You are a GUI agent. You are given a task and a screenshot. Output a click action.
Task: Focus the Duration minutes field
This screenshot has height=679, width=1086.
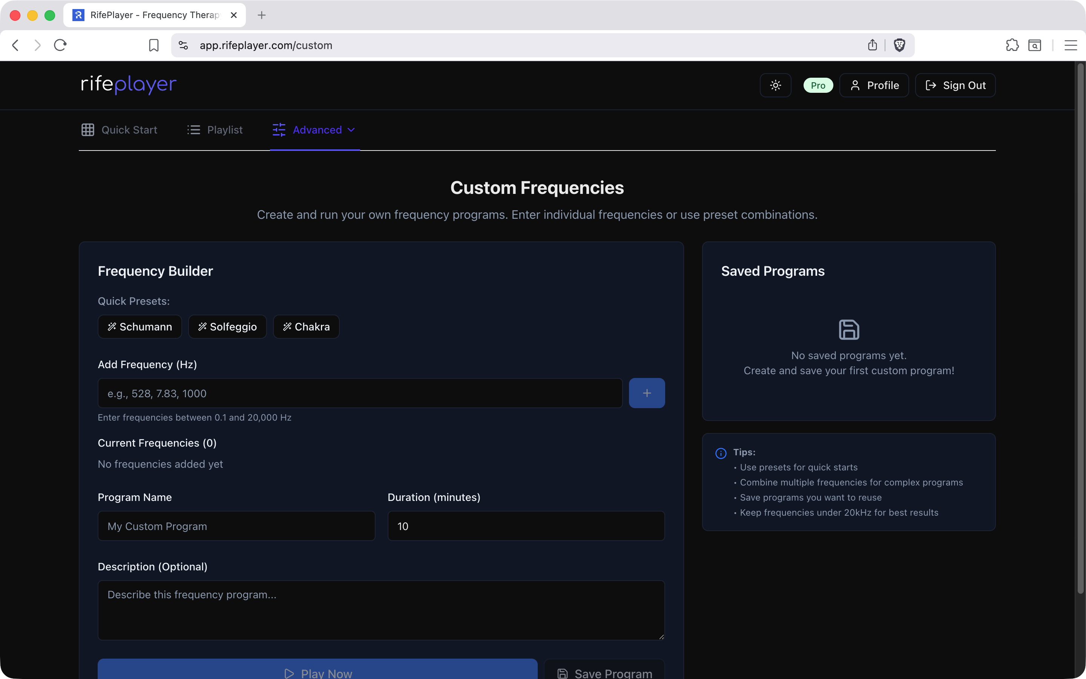pos(526,526)
